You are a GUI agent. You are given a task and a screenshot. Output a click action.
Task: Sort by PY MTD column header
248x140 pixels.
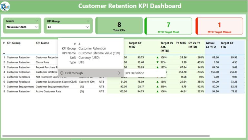click(181, 43)
